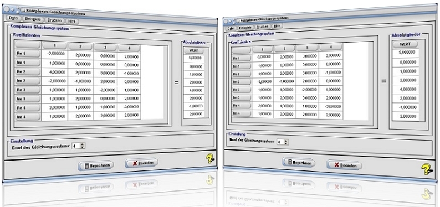The width and height of the screenshot is (440, 207).
Task: Open Datei menu in left window
Action: (13, 18)
